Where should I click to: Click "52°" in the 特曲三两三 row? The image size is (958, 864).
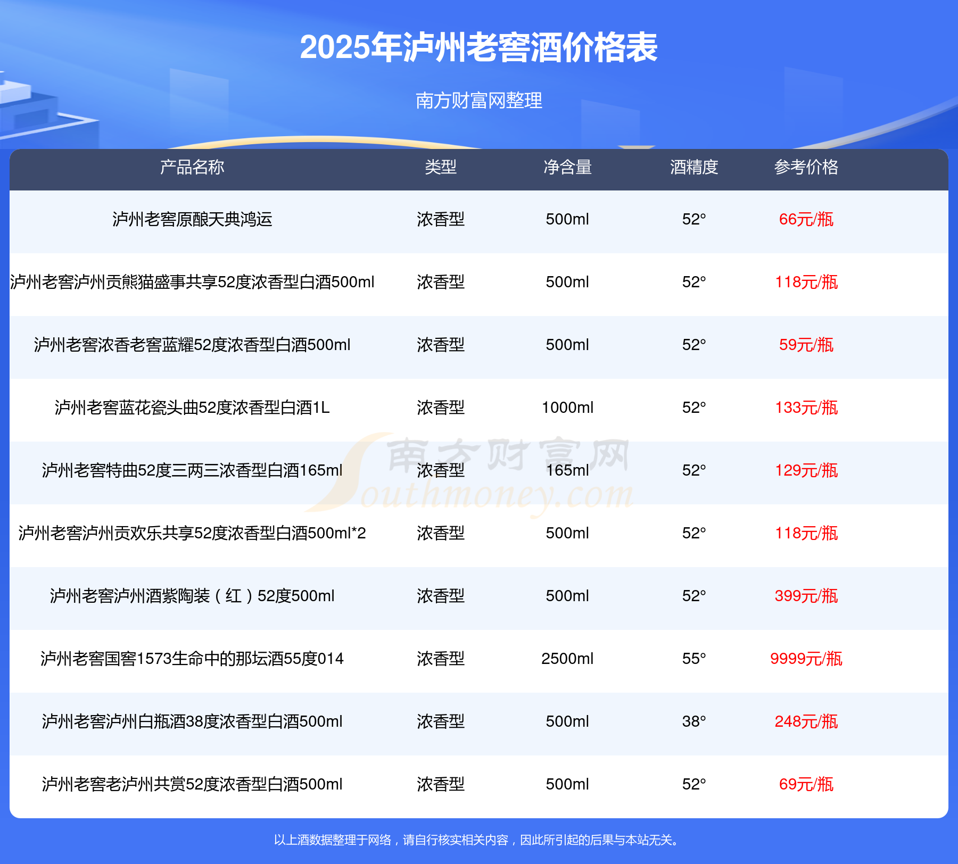click(694, 470)
